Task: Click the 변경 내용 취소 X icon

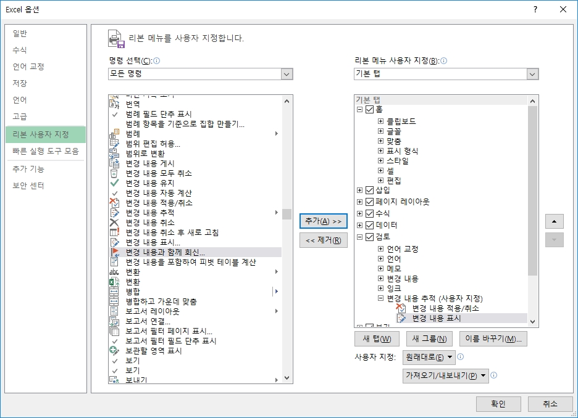Action: tap(114, 223)
